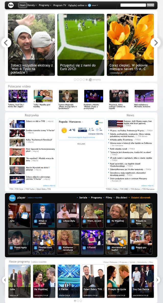Open 'Marcin Wyrostek ma złoto' entry
The width and height of the screenshot is (163, 303).
point(38,169)
